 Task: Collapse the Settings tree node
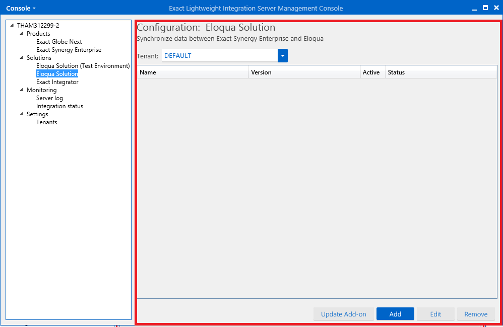pyautogui.click(x=22, y=114)
